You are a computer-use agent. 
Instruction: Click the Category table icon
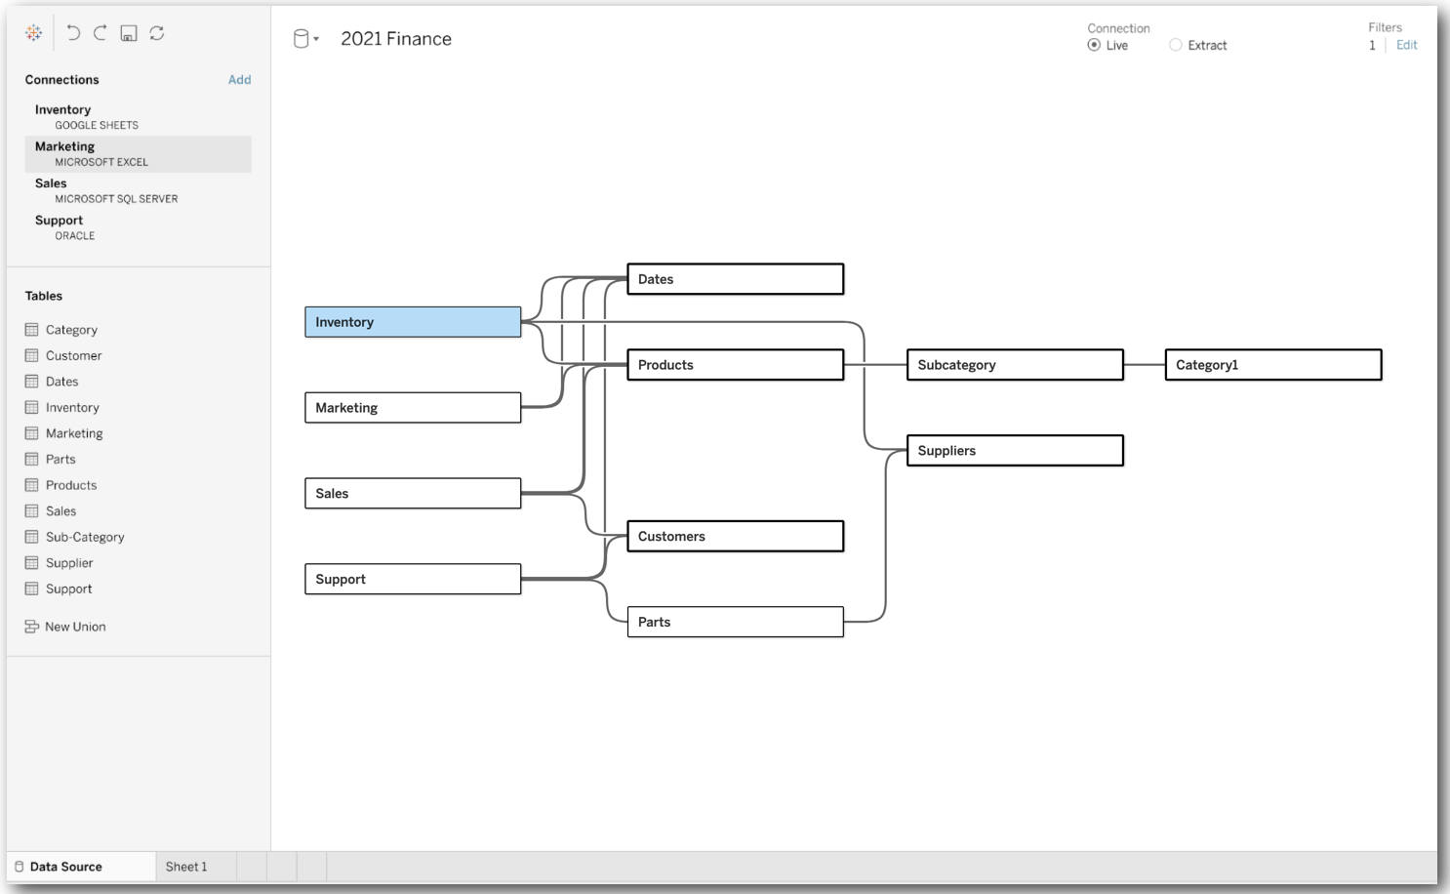click(x=31, y=330)
